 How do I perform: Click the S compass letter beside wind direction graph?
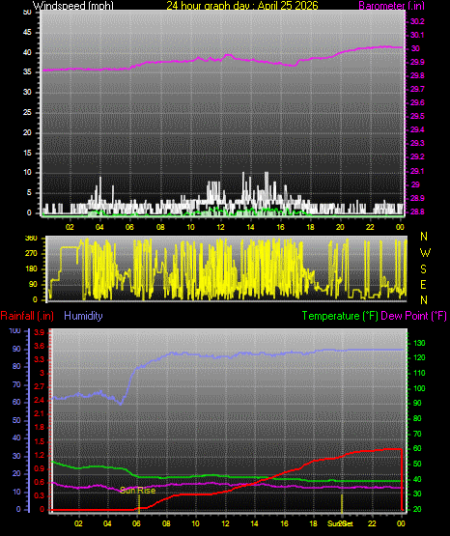click(x=423, y=269)
